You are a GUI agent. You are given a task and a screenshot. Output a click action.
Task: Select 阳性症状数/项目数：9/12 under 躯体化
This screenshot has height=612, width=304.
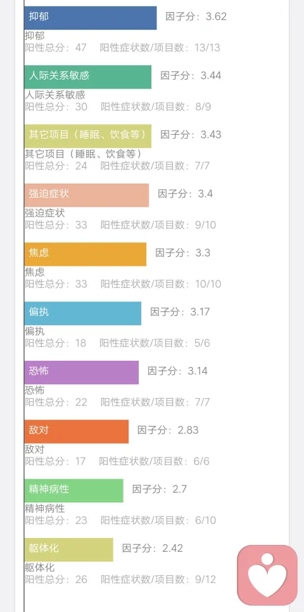(158, 579)
